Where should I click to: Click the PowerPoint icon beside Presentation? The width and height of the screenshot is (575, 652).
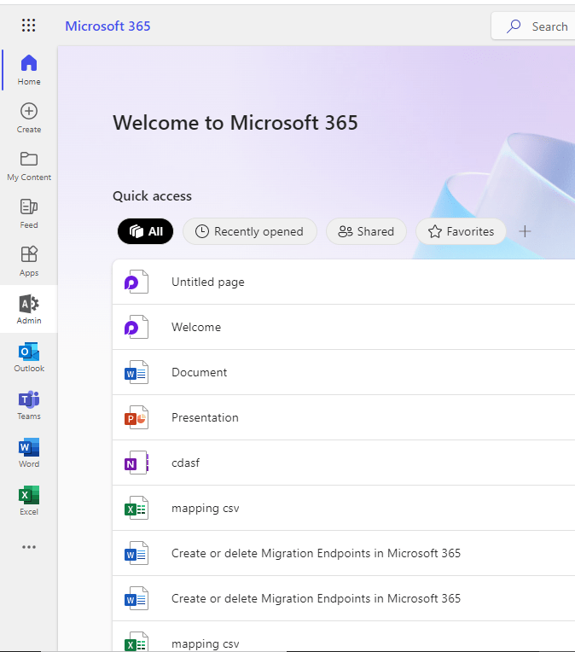click(x=136, y=418)
